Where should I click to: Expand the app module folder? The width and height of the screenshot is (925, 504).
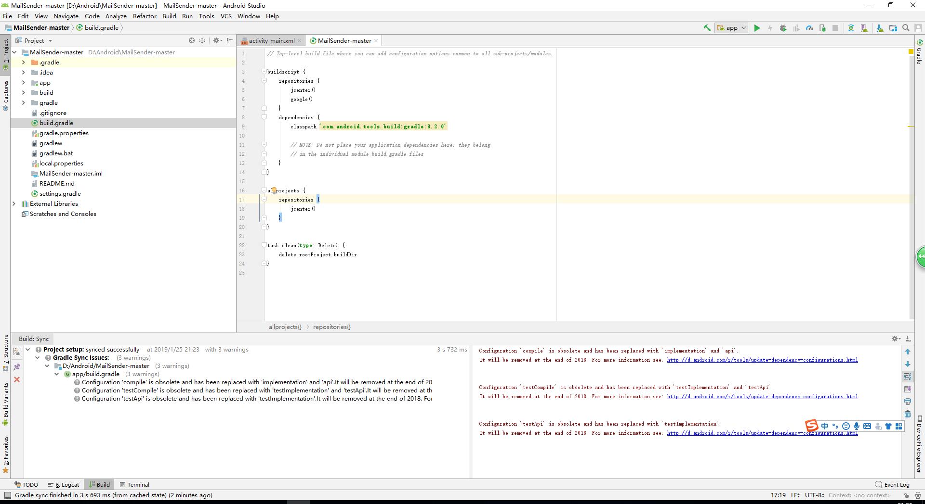pos(23,83)
